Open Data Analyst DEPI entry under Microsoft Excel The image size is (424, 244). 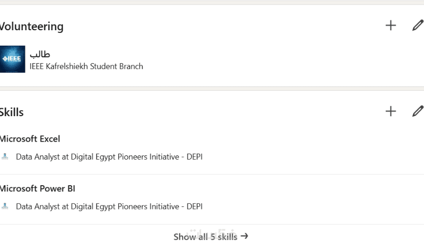[x=109, y=157]
